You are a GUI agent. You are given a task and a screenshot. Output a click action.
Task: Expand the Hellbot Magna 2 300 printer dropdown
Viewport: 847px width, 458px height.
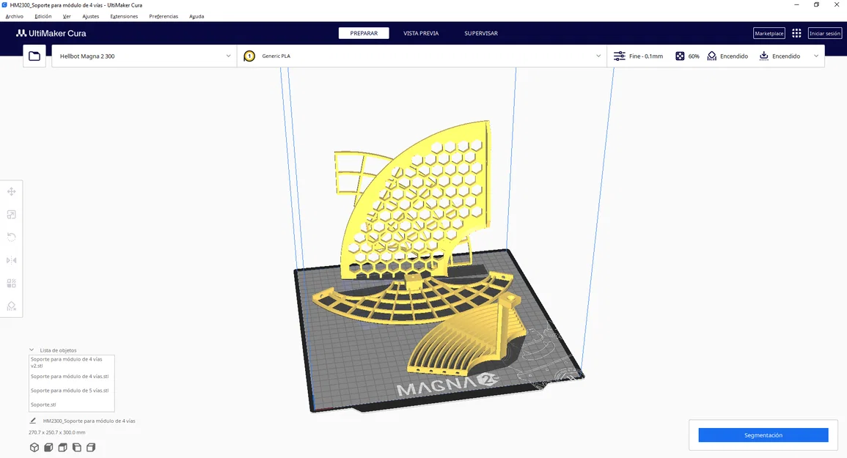coord(228,56)
